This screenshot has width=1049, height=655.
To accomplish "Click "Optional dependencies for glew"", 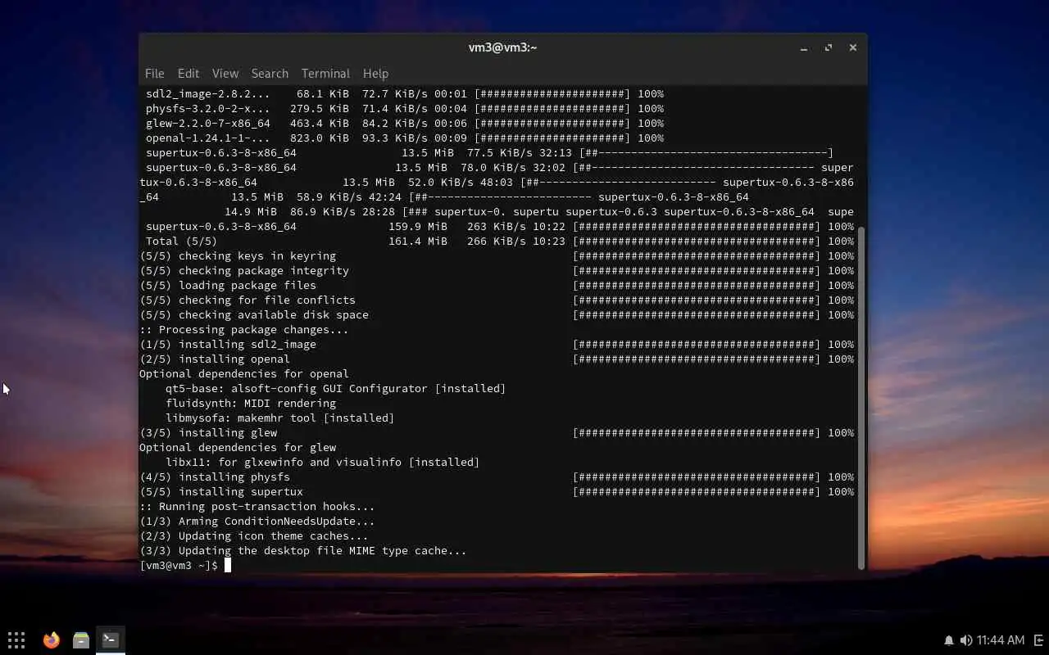I will click(x=238, y=448).
